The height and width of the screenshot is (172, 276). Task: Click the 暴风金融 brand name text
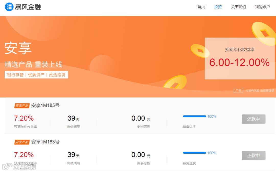pyautogui.click(x=28, y=7)
